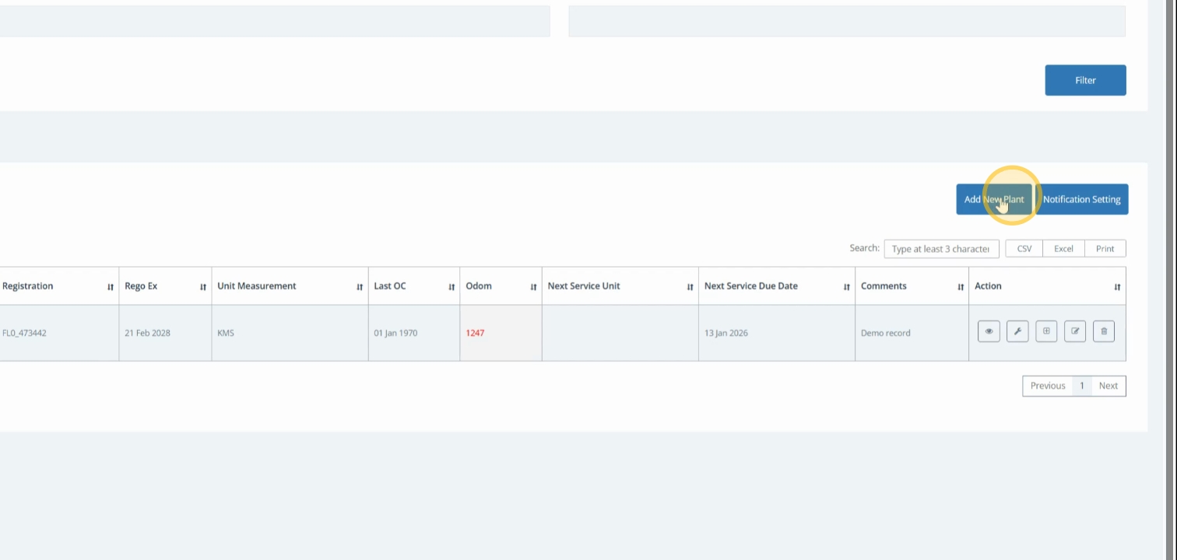Sort by Next Service Due Date arrows
Viewport: 1177px width, 560px height.
(846, 287)
